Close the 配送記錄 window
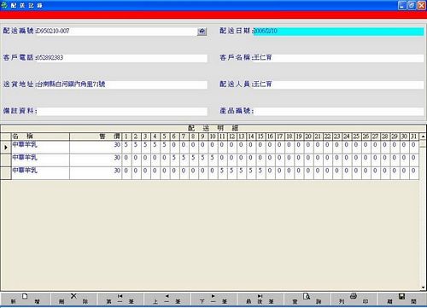This screenshot has height=308, width=427. [x=421, y=5]
